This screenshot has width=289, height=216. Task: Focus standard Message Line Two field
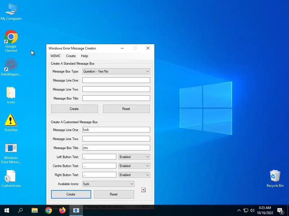(116, 89)
